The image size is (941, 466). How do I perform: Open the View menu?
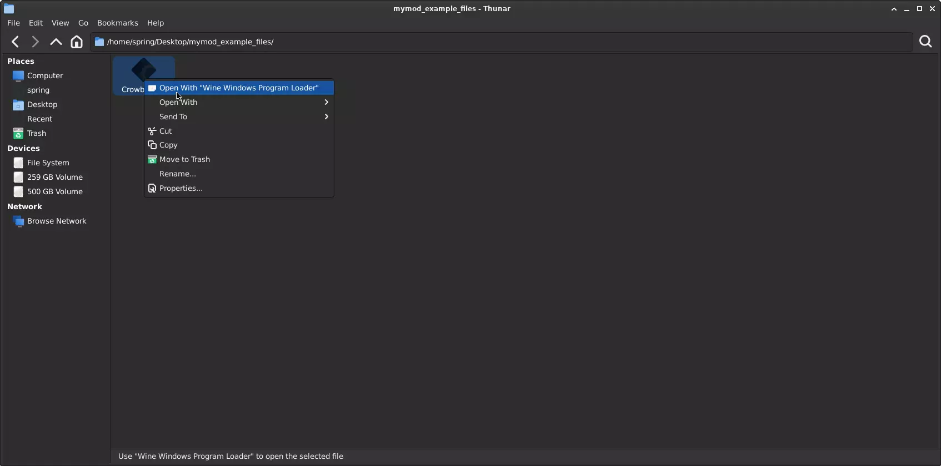pos(60,23)
